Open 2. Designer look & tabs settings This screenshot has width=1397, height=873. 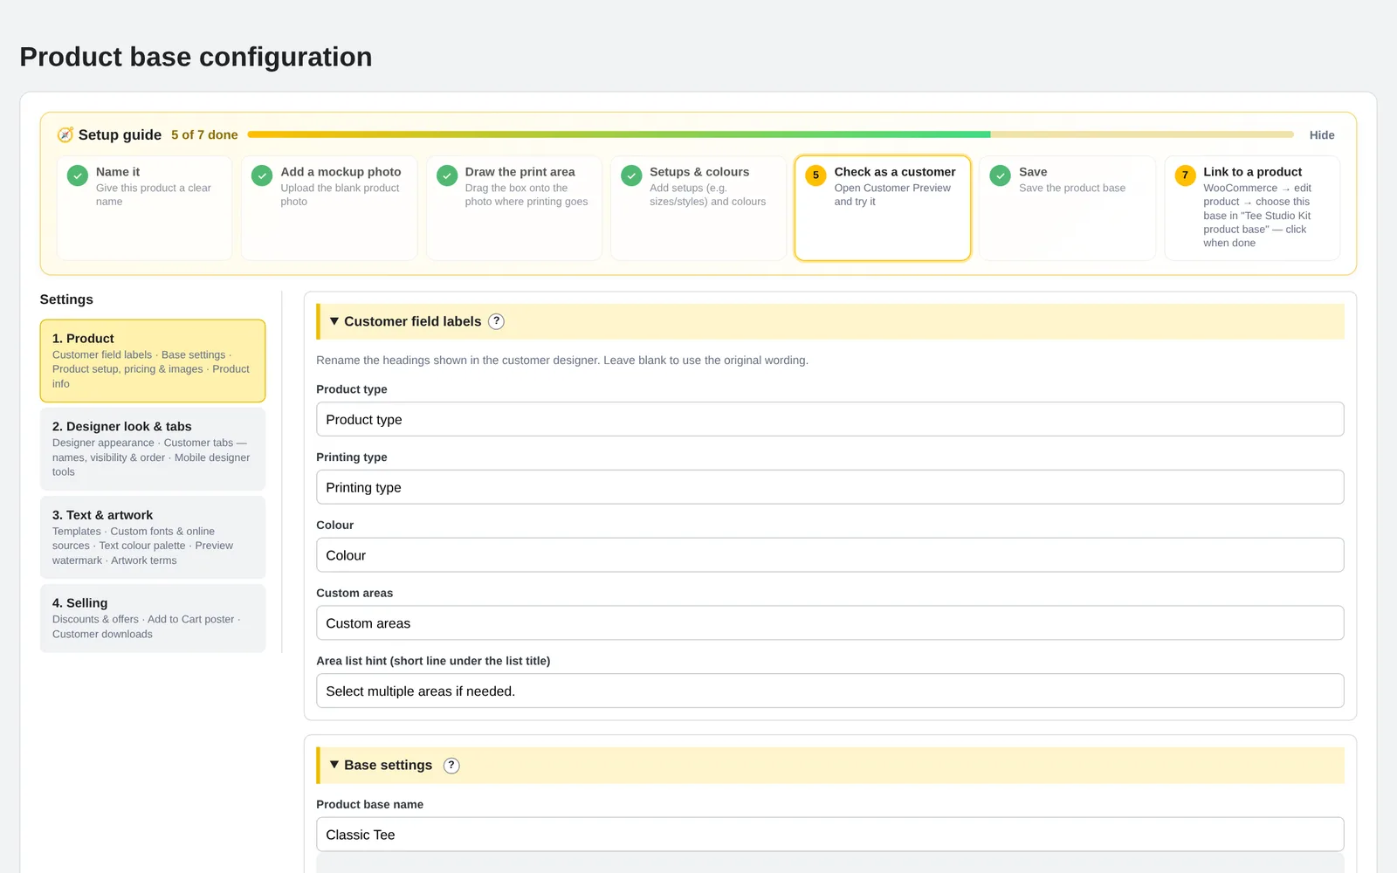[x=153, y=449]
